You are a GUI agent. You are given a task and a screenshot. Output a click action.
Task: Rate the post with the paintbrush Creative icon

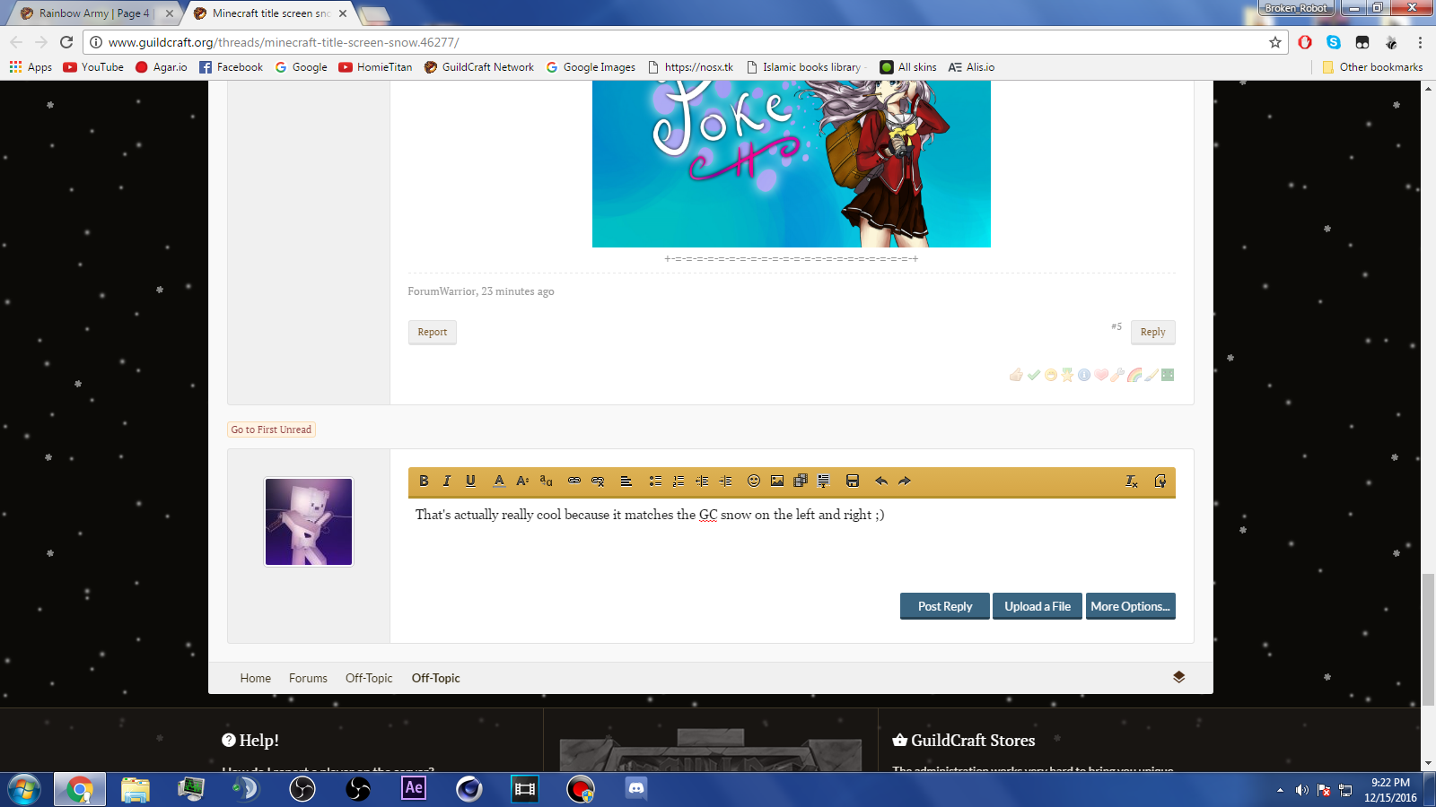[1151, 375]
